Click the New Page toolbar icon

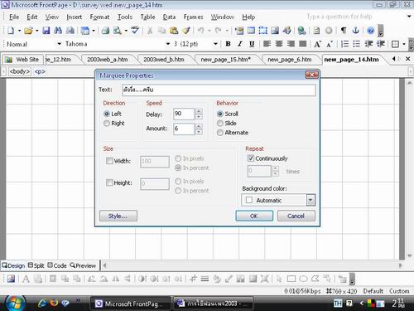pyautogui.click(x=11, y=30)
